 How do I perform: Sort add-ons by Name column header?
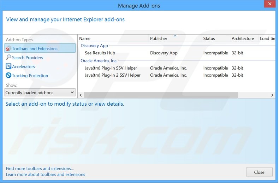tap(113, 39)
